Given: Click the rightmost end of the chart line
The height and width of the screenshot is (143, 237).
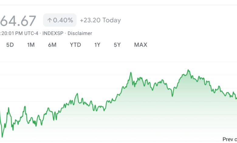Looking at the screenshot, I should point(236,98).
